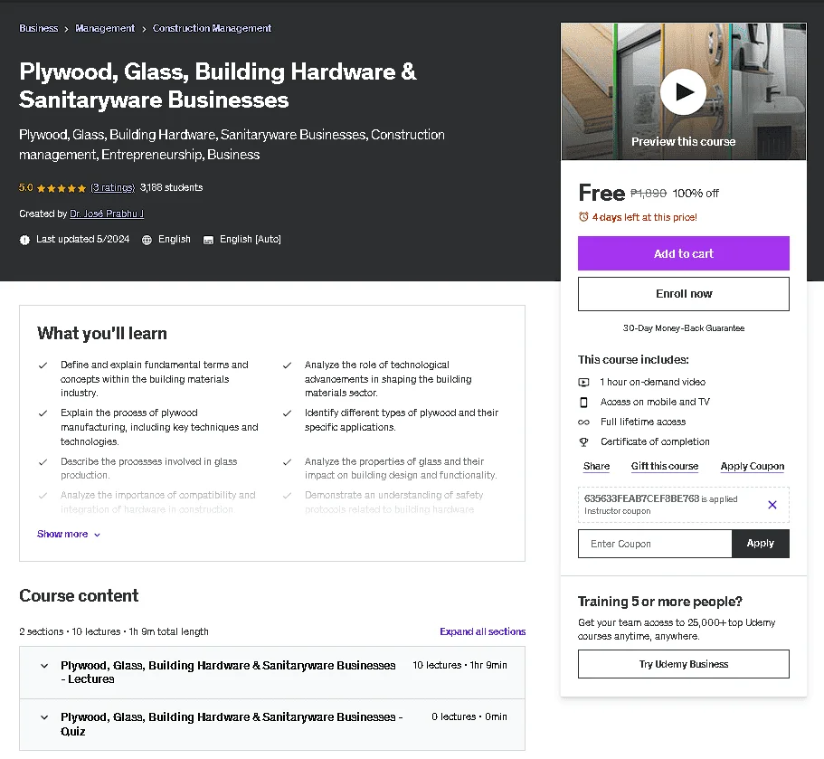This screenshot has height=759, width=824.
Task: Open instructor Dr. José Prabhu J link
Action: [107, 213]
